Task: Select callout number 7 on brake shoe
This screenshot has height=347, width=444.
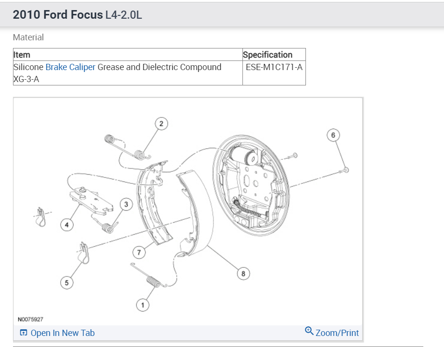Action: coord(139,252)
